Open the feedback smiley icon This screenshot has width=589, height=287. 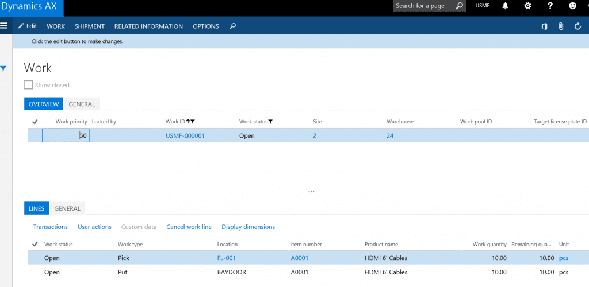[572, 6]
